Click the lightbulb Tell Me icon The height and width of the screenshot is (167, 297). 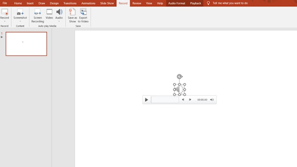click(208, 3)
